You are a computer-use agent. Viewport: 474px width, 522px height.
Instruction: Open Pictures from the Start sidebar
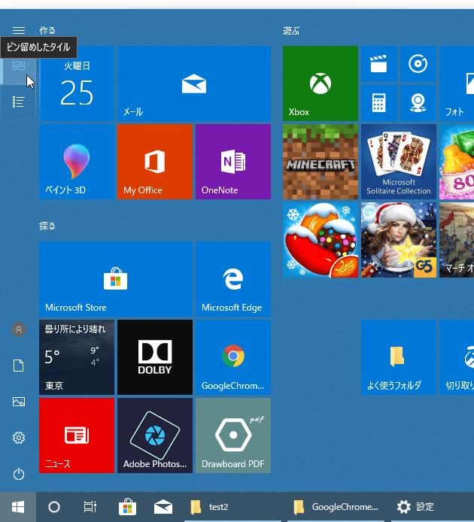(19, 402)
